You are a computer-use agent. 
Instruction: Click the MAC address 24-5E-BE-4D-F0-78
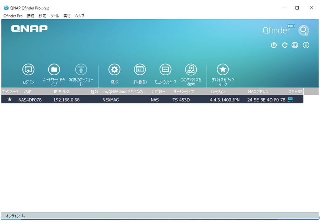(x=266, y=100)
